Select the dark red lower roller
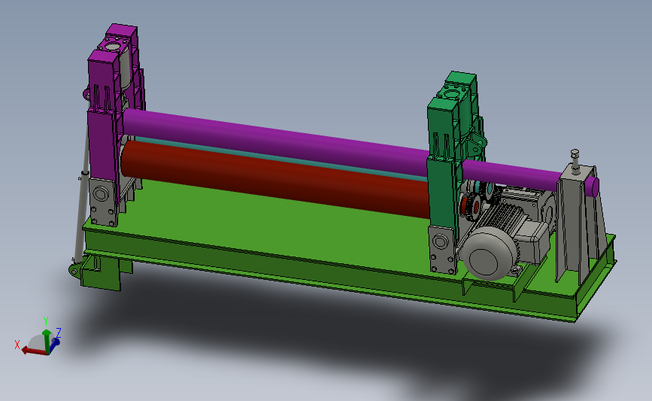 [x=277, y=179]
